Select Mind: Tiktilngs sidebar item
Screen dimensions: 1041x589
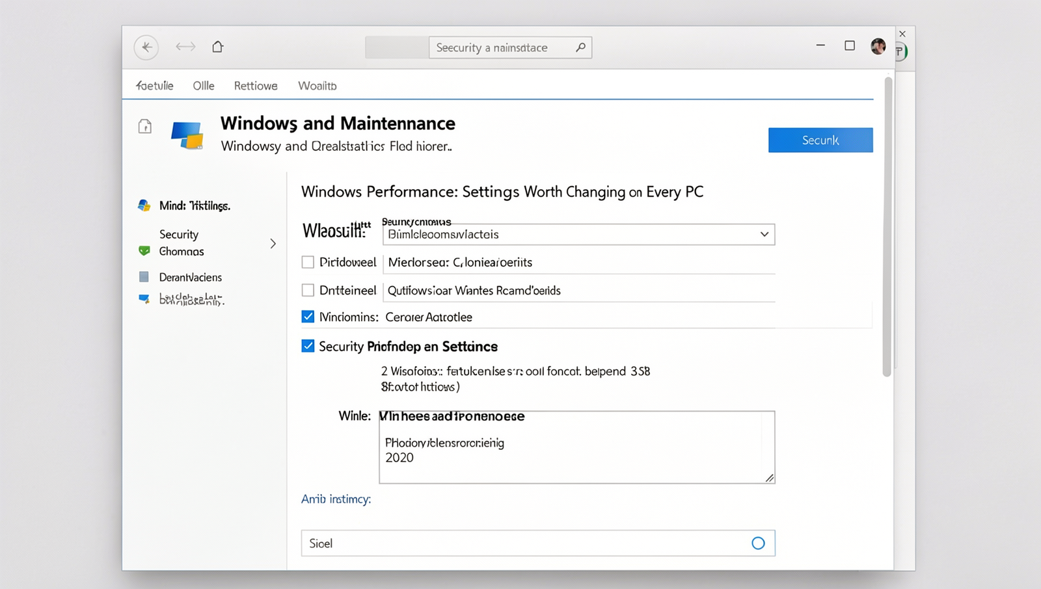tap(195, 205)
